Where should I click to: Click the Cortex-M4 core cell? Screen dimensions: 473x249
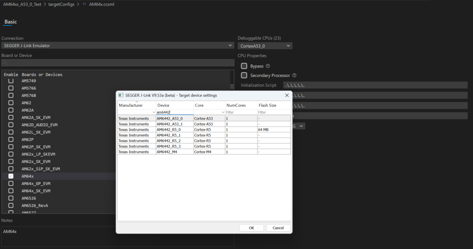(x=210, y=152)
